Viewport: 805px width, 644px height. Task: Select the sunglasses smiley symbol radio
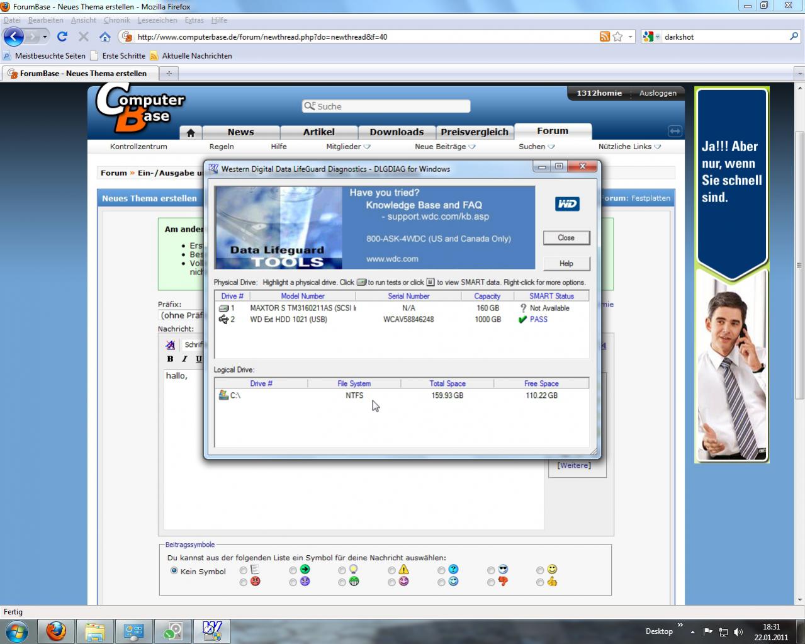click(491, 570)
